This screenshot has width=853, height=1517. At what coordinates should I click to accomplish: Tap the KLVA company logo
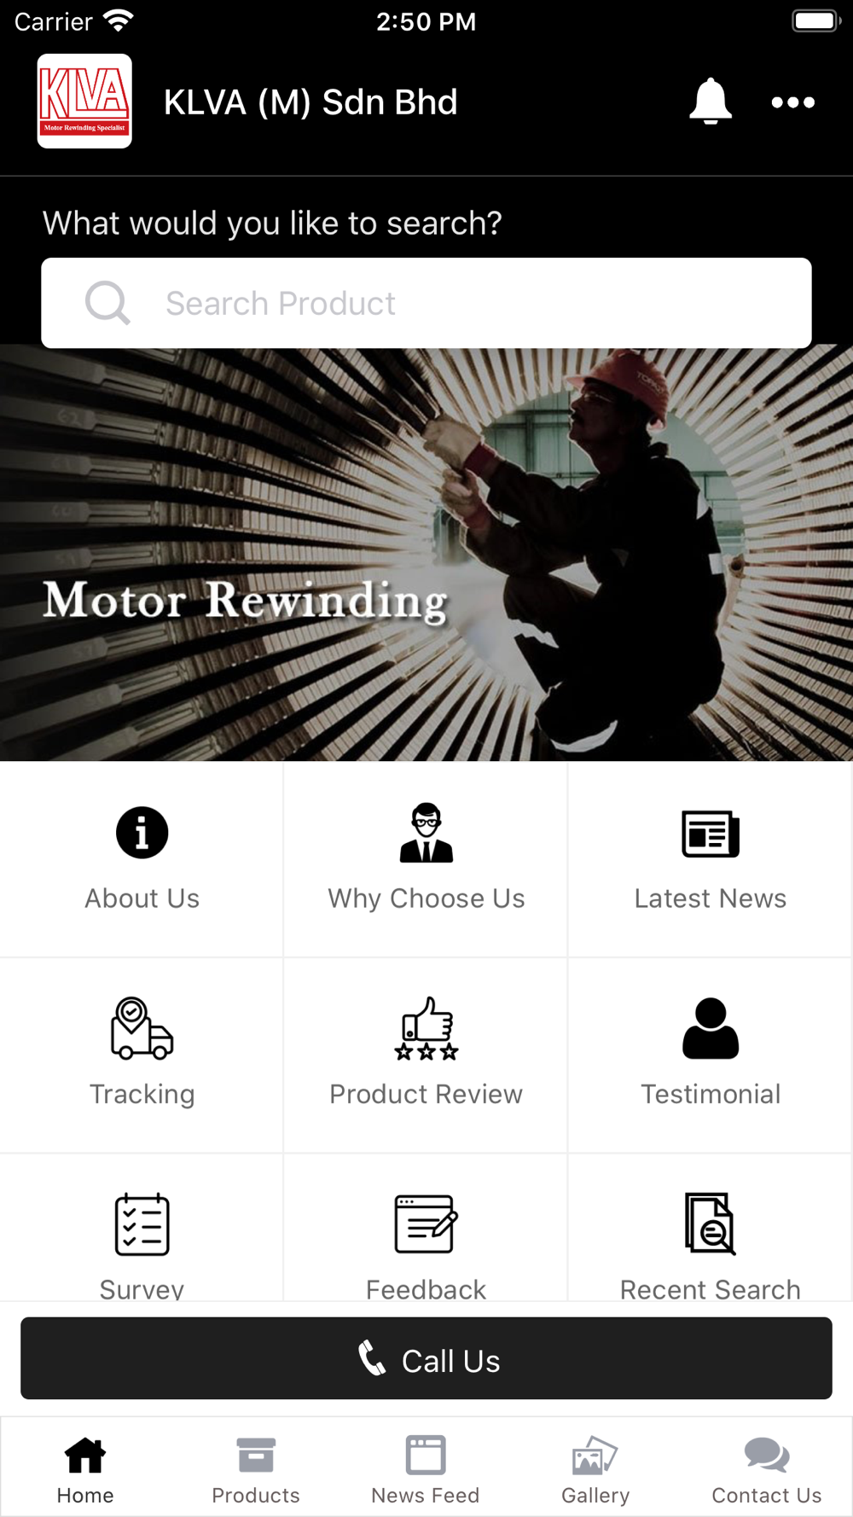click(x=84, y=101)
